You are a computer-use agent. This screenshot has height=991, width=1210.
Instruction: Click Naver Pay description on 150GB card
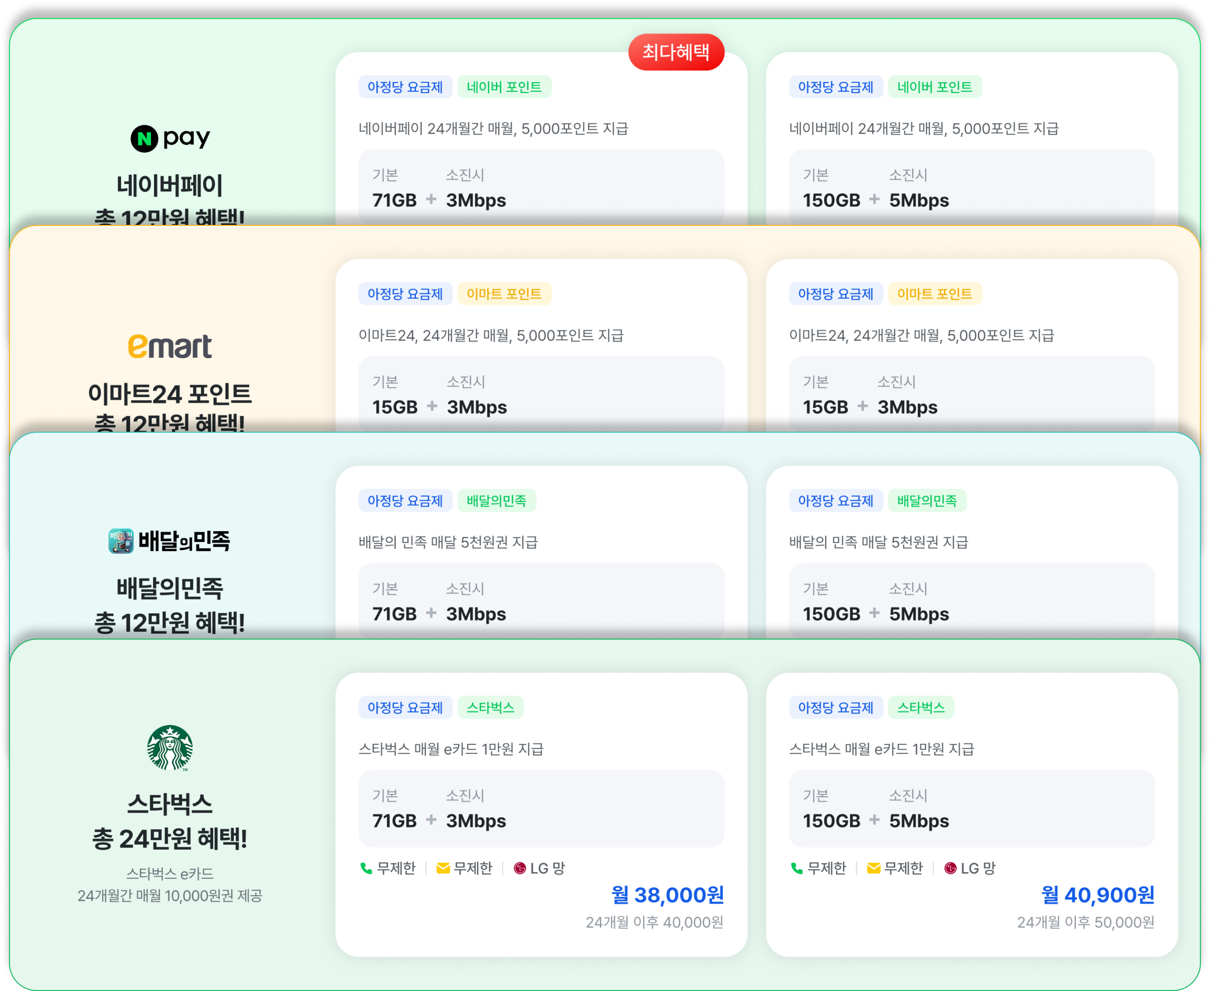924,129
